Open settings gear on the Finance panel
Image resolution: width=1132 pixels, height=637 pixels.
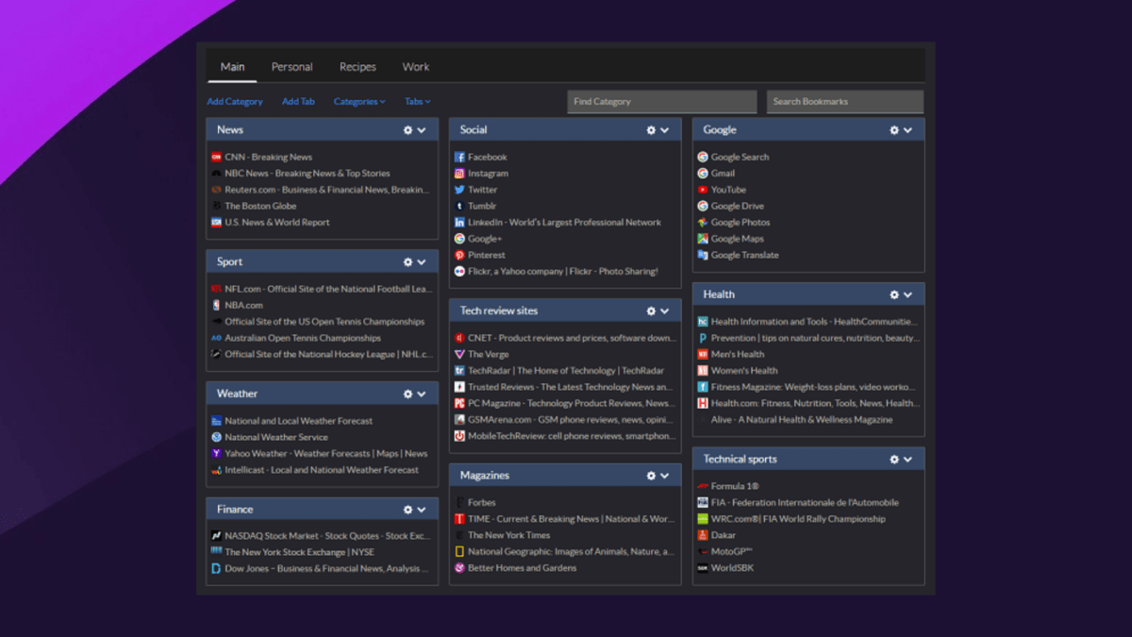coord(407,509)
